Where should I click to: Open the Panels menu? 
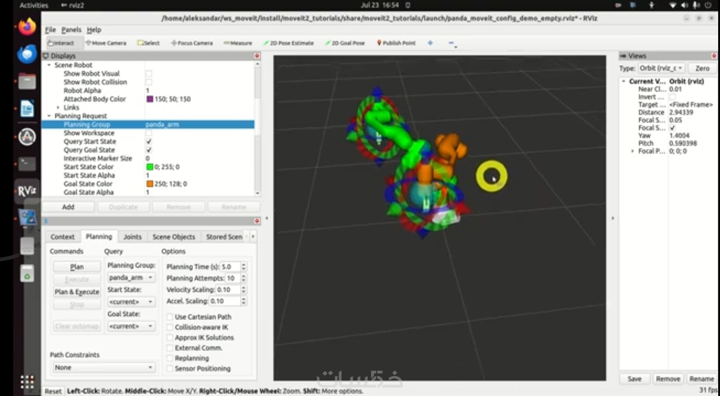pos(71,30)
